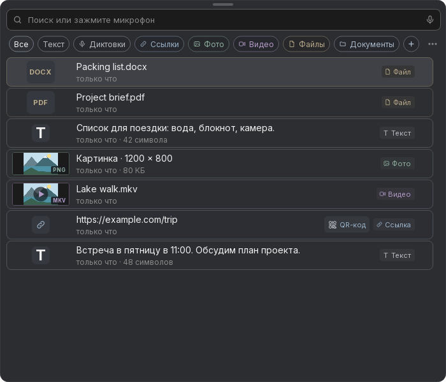Click Видео tag on Lake walk.mkv
This screenshot has width=446, height=382.
[396, 194]
